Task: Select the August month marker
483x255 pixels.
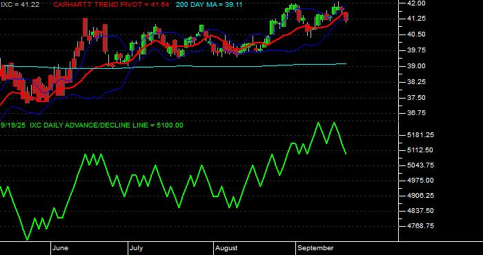Action: click(226, 248)
